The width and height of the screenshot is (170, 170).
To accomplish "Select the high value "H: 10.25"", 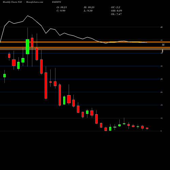I will point(89,7).
